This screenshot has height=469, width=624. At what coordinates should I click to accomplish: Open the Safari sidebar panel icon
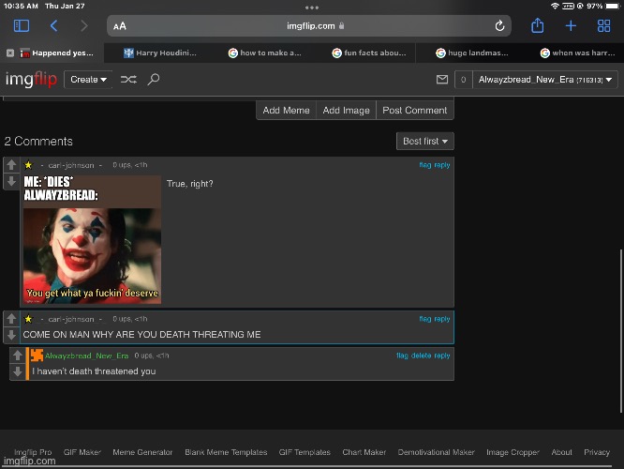[22, 26]
